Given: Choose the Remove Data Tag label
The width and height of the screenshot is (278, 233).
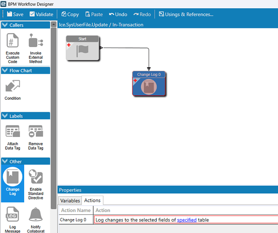Looking at the screenshot, I should (x=36, y=137).
